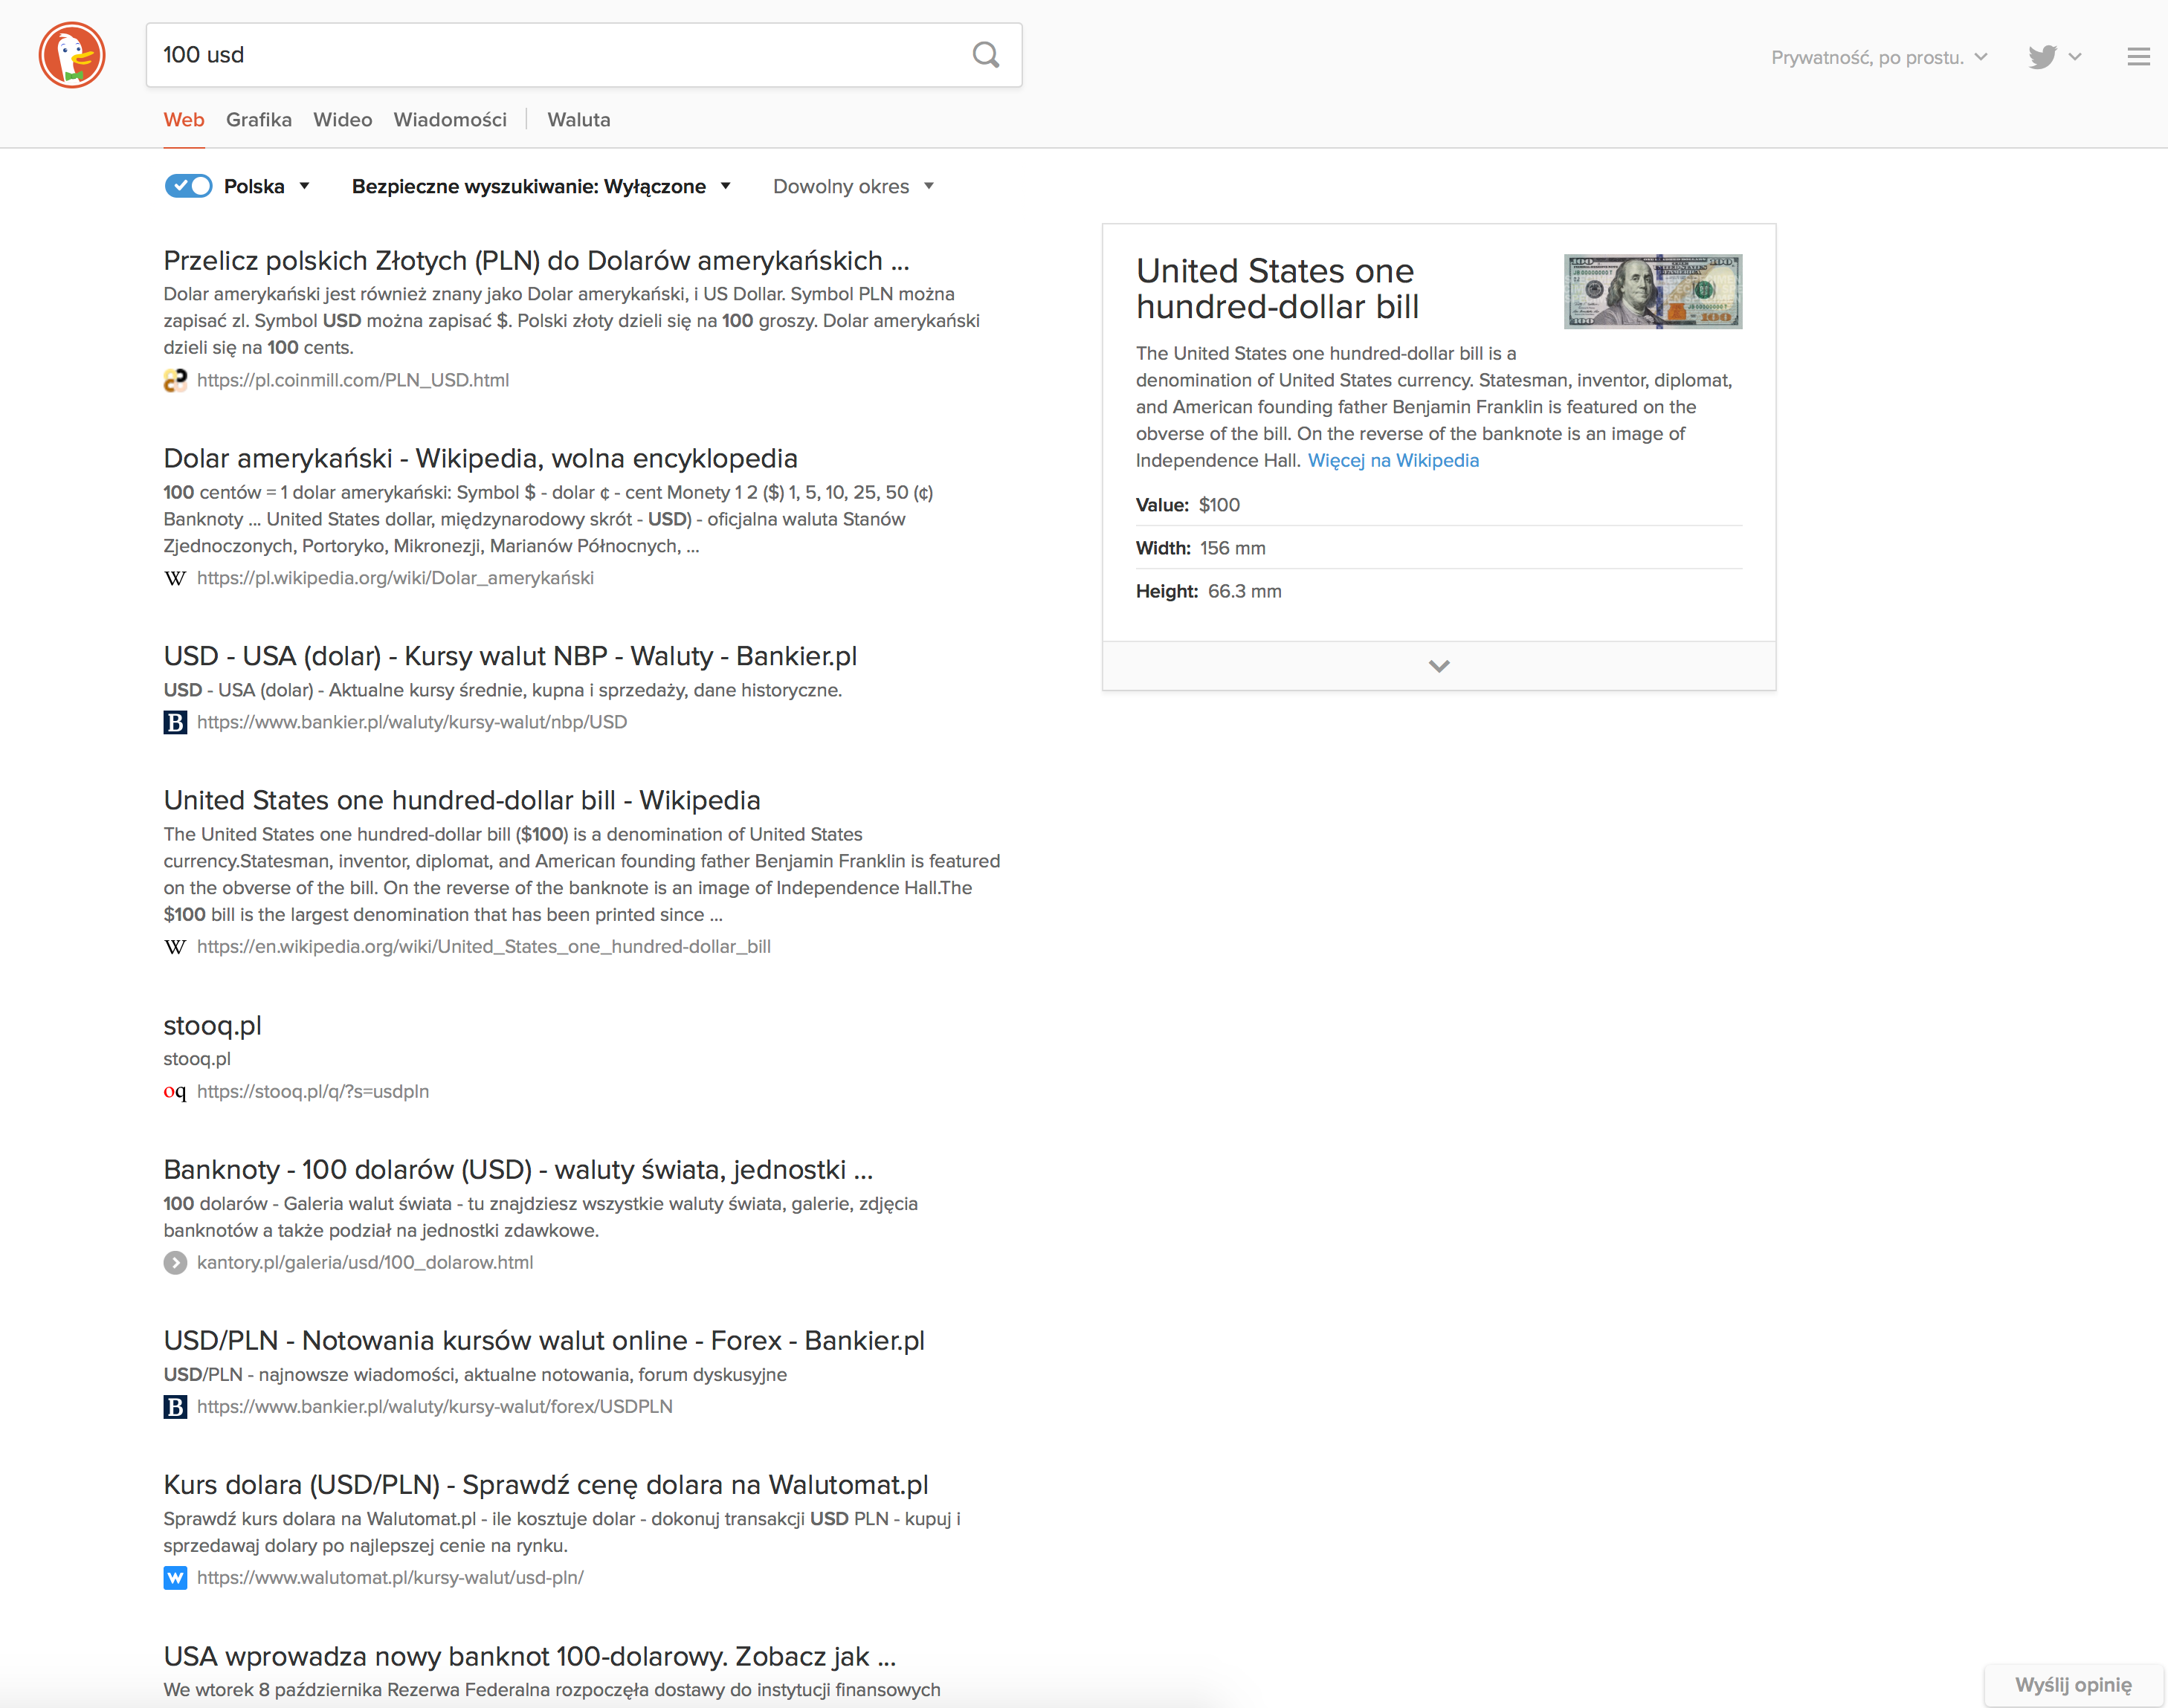Click the Height: 66.3 mm row
2168x1708 pixels.
(x=1439, y=591)
